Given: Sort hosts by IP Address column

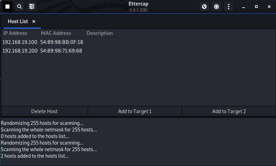Looking at the screenshot, I should coord(20,33).
